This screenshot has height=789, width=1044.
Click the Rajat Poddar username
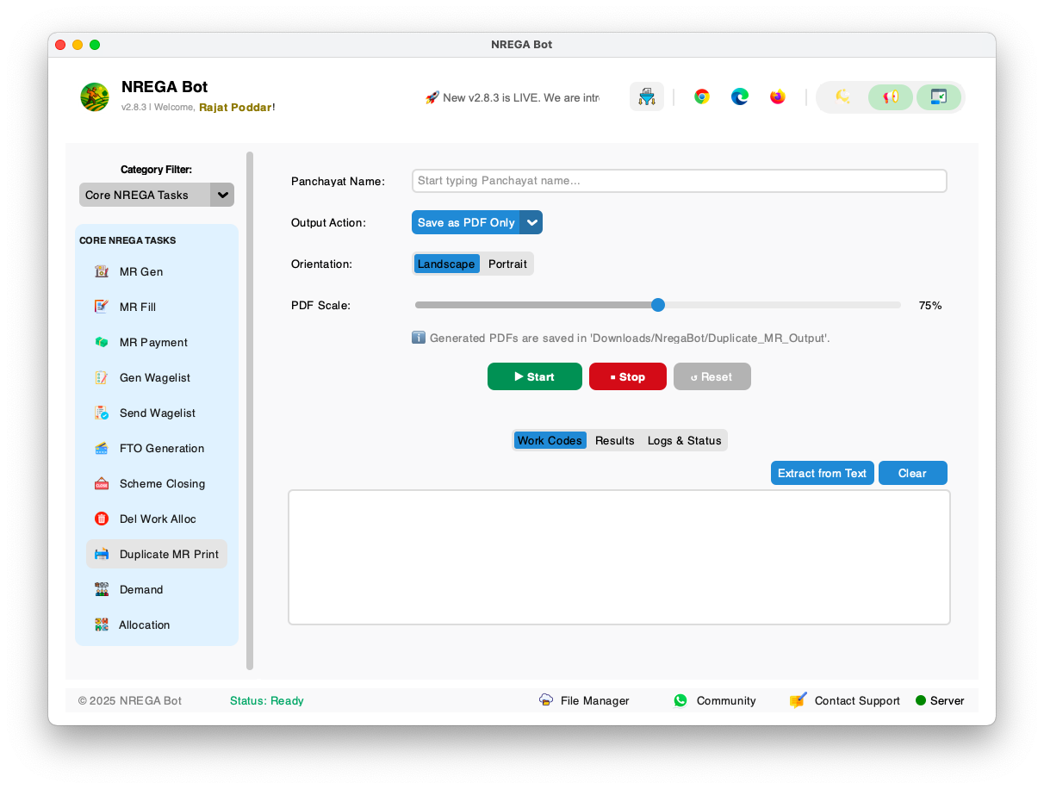pos(235,108)
